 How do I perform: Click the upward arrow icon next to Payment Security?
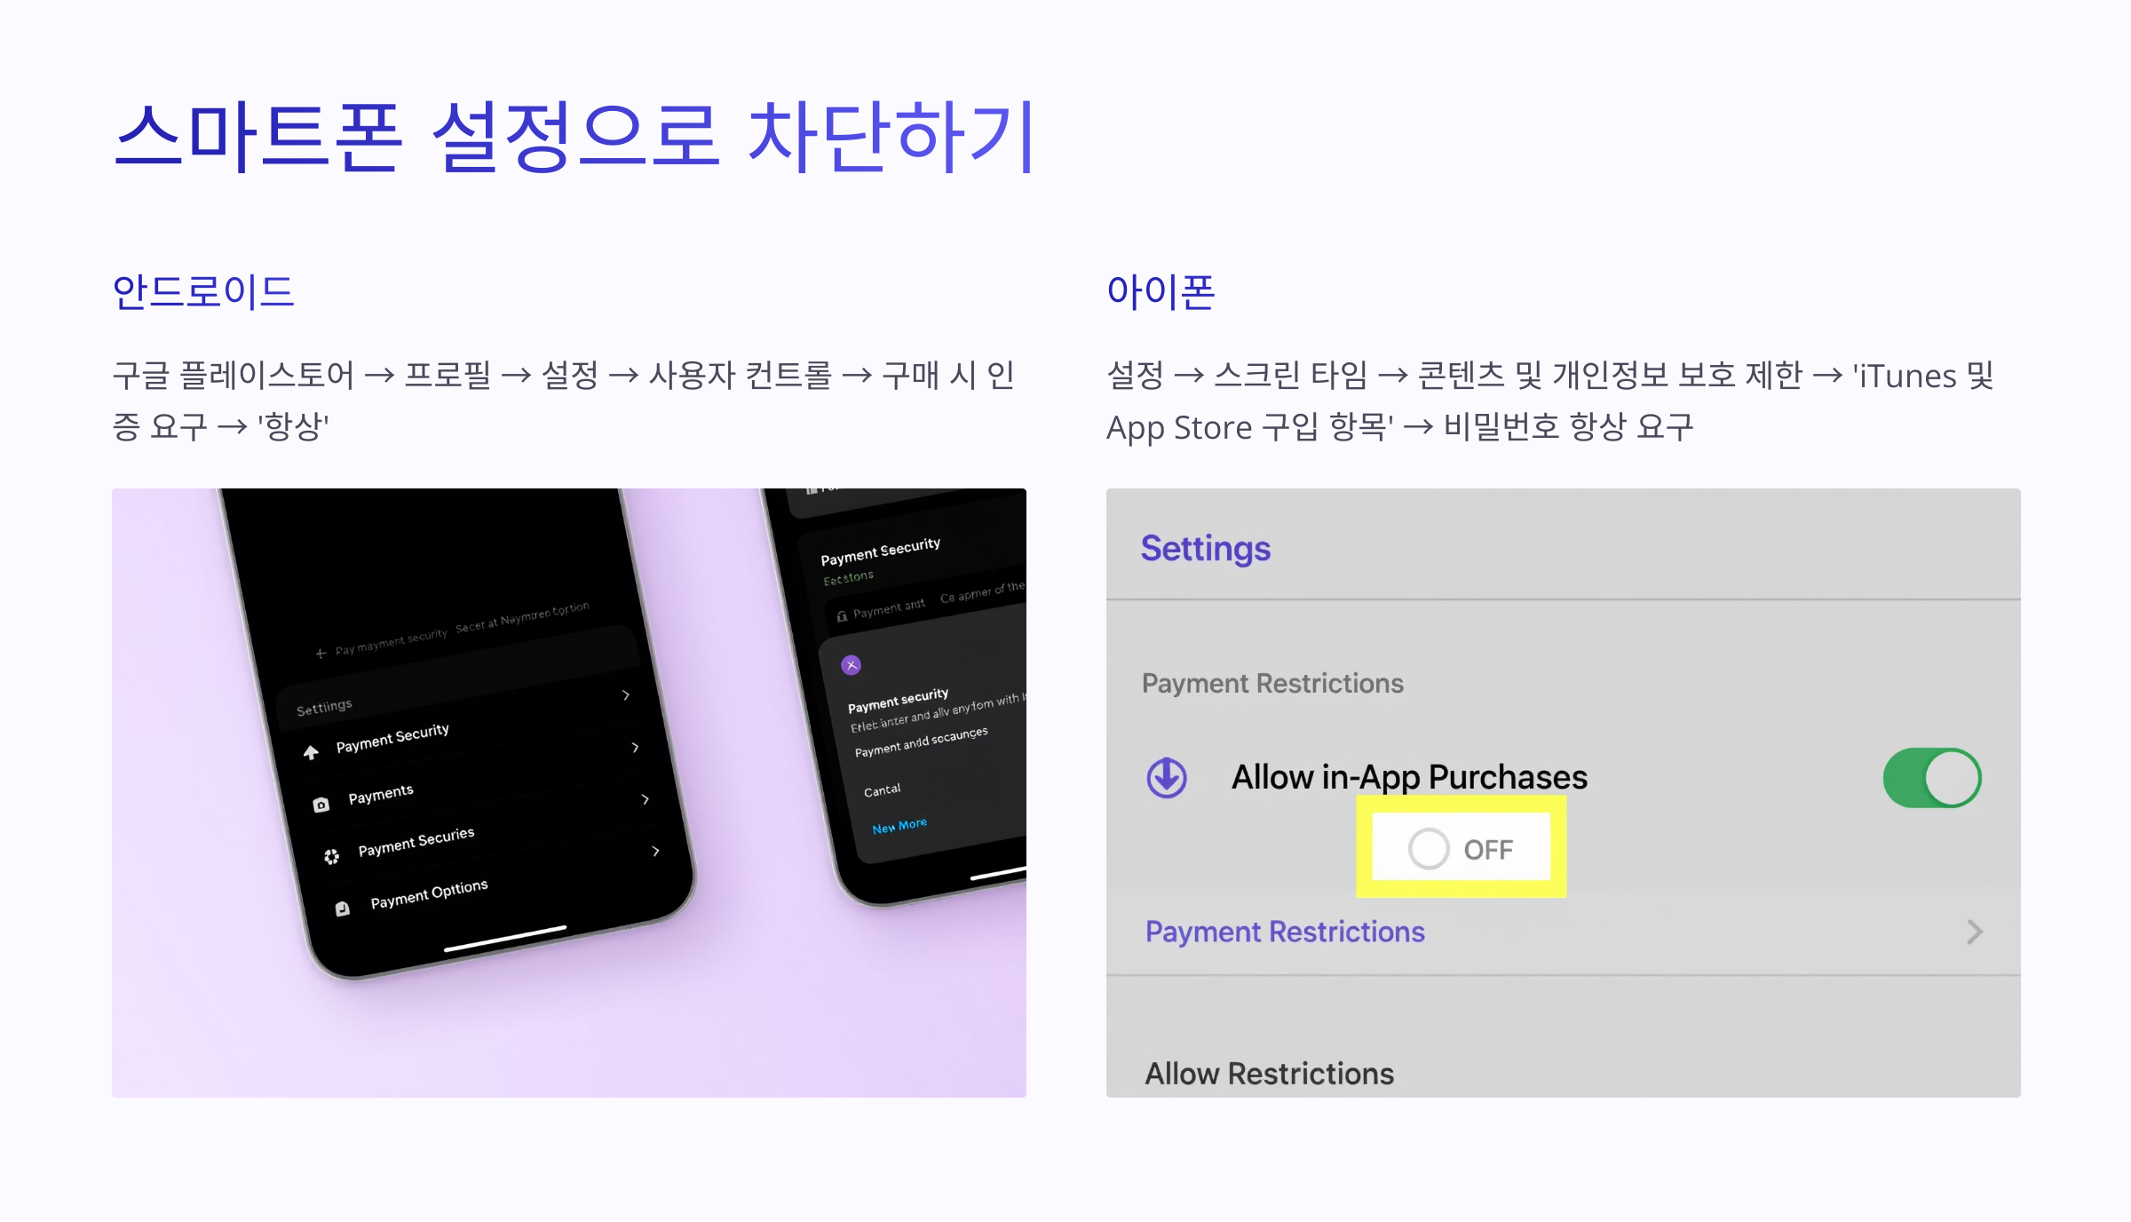click(311, 752)
